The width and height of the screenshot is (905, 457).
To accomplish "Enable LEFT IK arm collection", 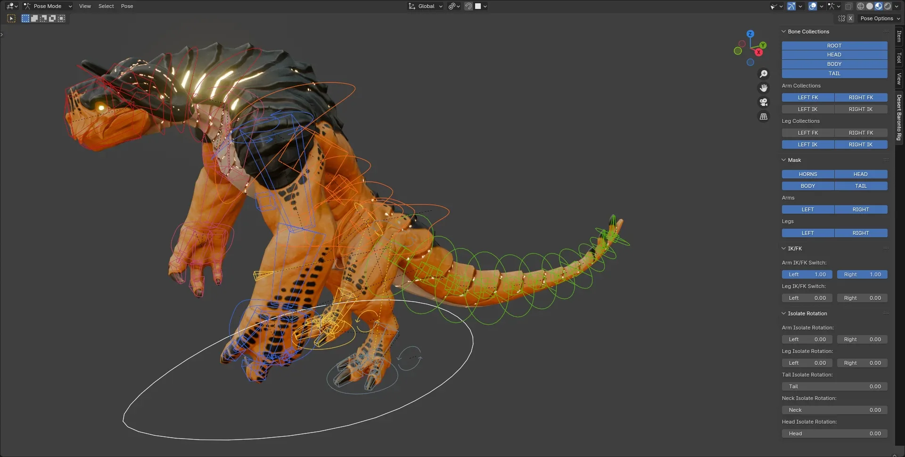I will 808,109.
